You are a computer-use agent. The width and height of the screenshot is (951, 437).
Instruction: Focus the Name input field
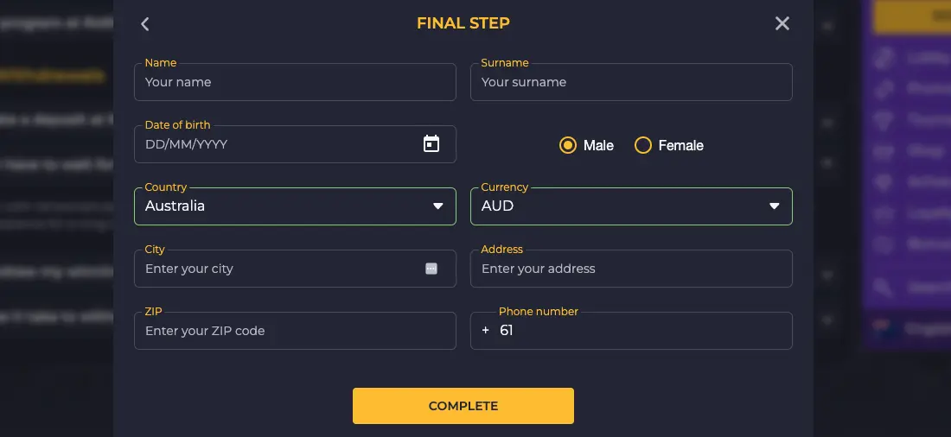coord(295,82)
